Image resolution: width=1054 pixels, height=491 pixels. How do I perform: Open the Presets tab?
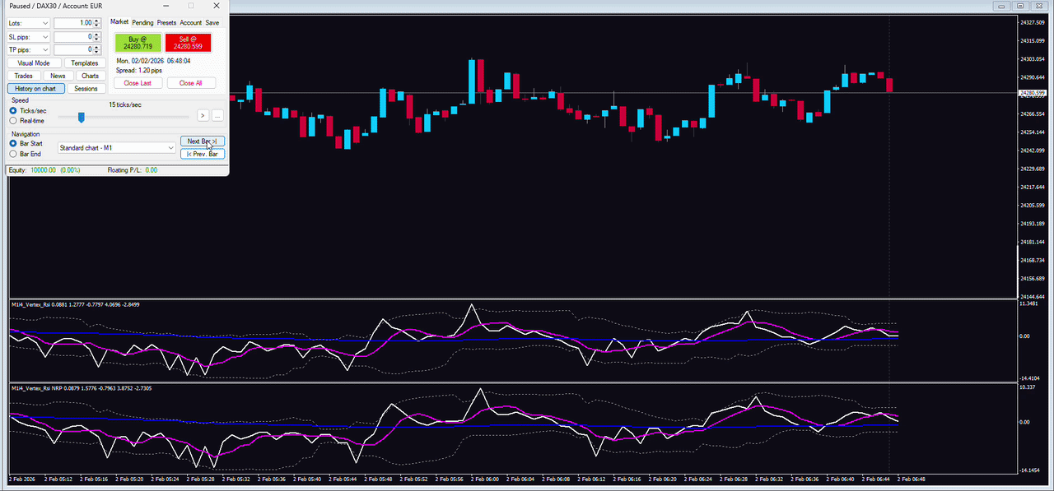pyautogui.click(x=166, y=23)
